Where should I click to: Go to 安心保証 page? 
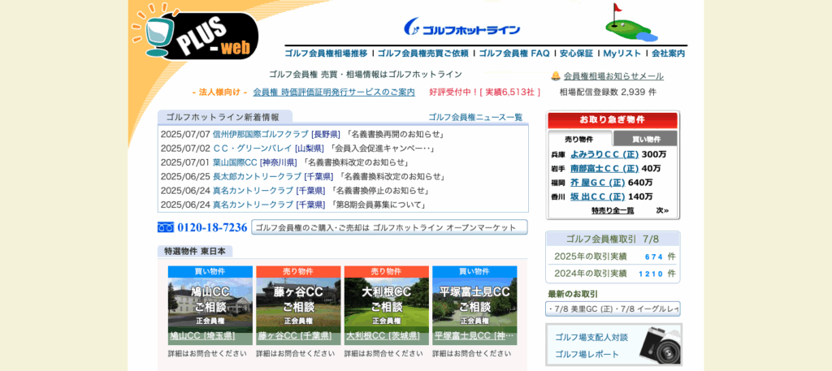[x=576, y=54]
